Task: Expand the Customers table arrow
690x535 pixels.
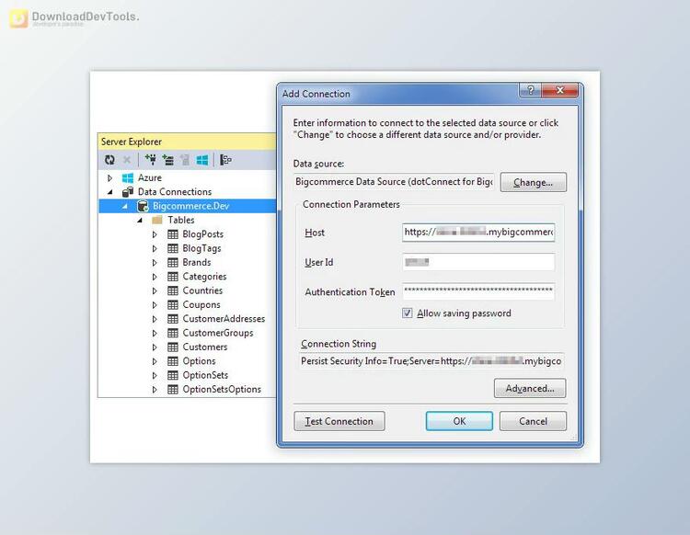Action: point(155,347)
